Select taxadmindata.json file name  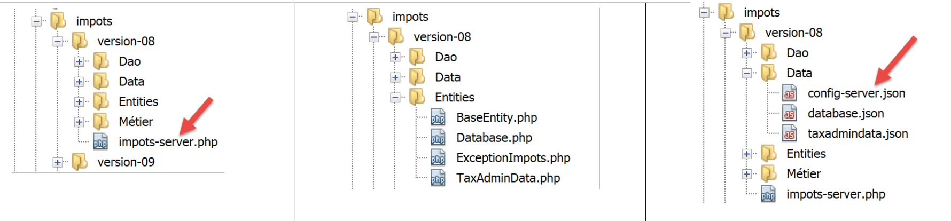tap(858, 134)
